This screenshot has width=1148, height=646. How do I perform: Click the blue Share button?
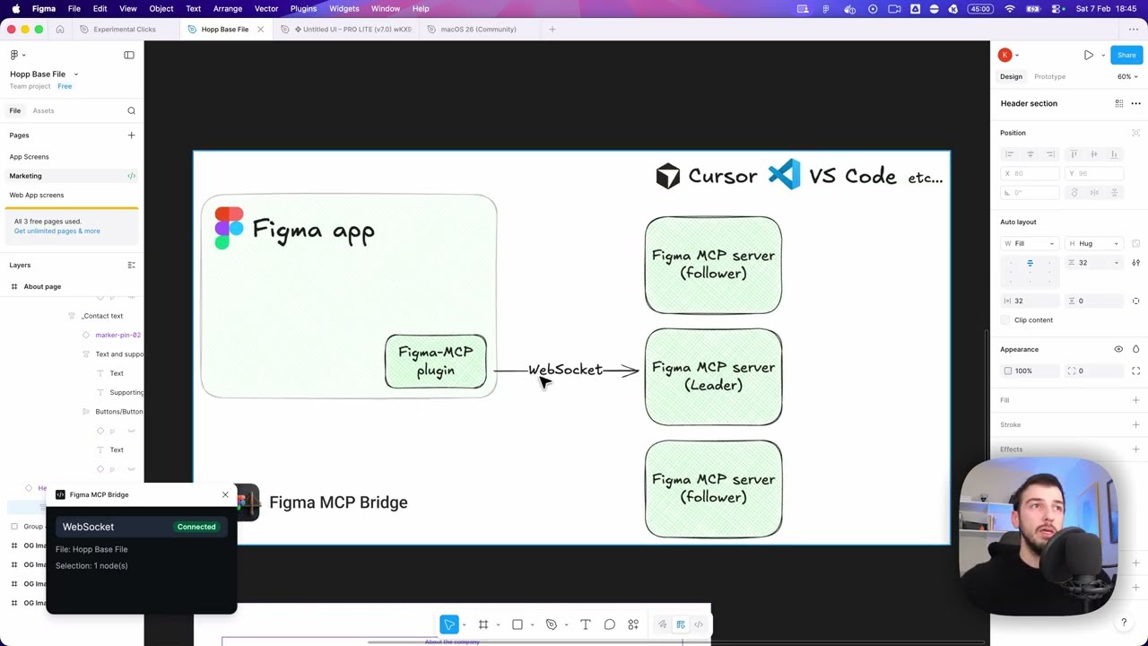(1126, 55)
